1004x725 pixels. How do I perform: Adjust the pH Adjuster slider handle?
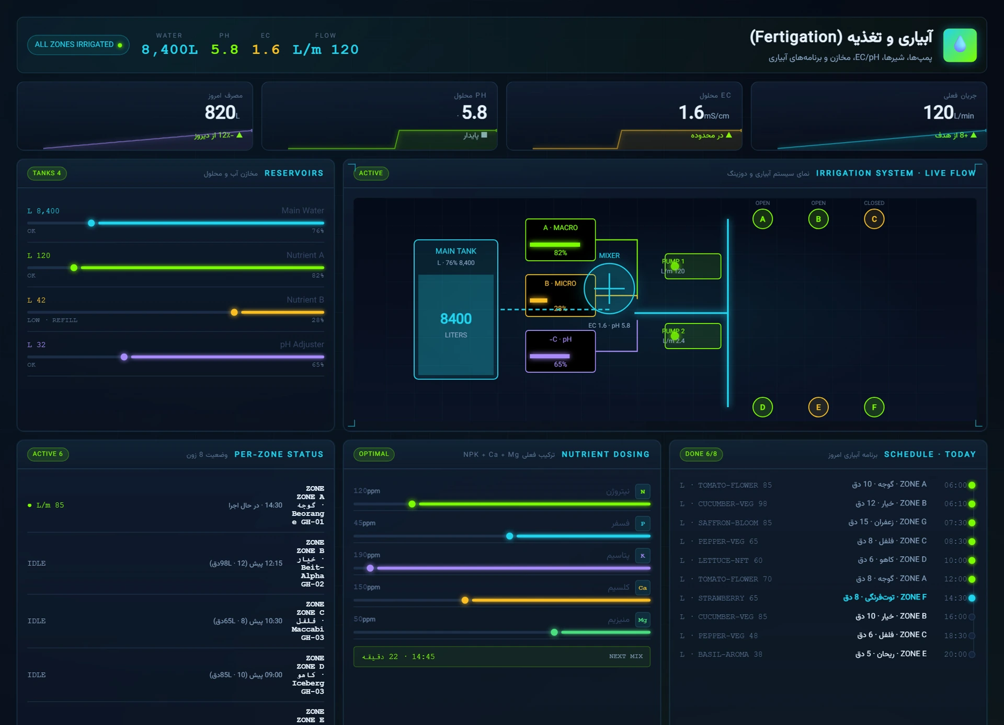[x=124, y=357]
